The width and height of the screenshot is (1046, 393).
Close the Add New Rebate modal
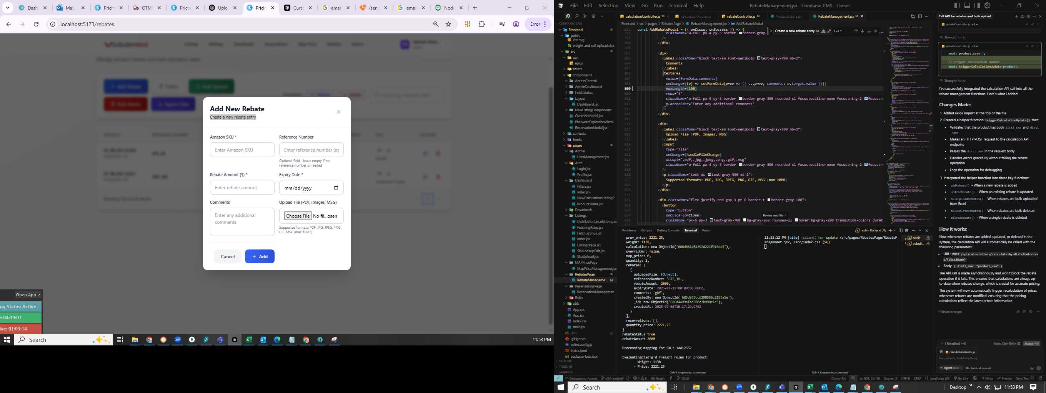pyautogui.click(x=338, y=112)
